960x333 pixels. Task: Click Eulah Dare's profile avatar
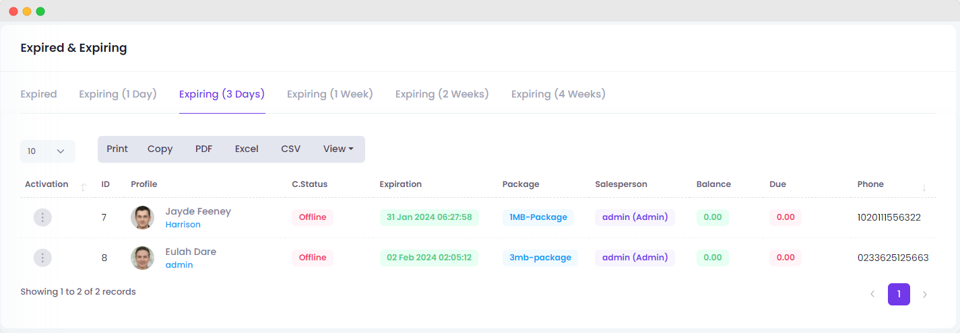point(142,258)
